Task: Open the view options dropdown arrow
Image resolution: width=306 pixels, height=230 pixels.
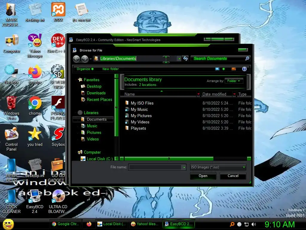Action: click(x=224, y=69)
